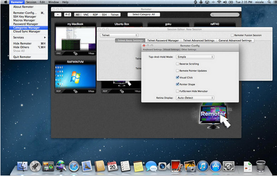Click the volume icon in menu bar
The width and height of the screenshot is (277, 176).
225,2
